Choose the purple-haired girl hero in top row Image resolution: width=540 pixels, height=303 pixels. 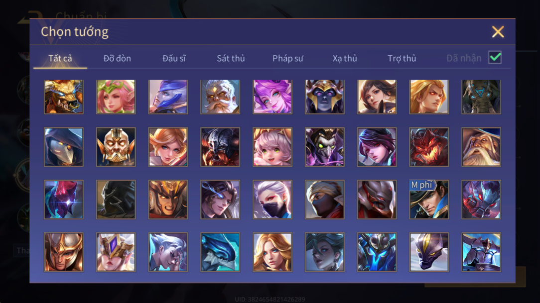272,97
